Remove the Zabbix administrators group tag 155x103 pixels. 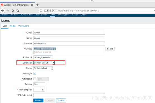tap(55, 49)
